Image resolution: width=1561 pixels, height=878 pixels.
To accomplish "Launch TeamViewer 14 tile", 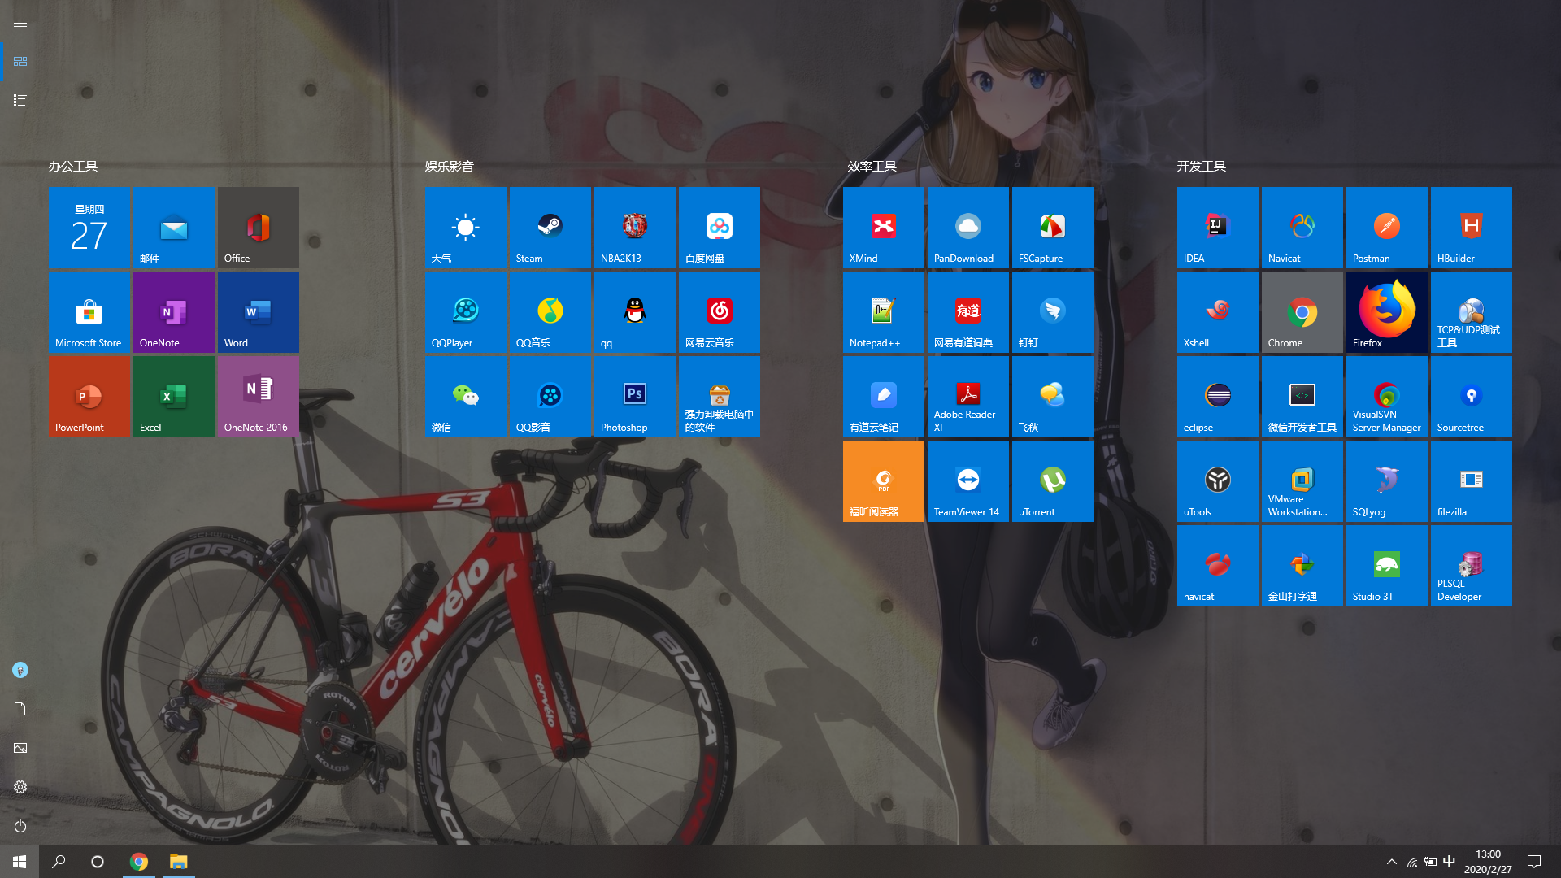I will point(967,481).
